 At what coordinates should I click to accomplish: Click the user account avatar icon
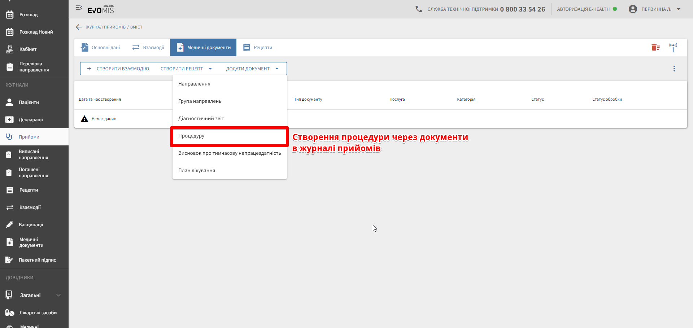pyautogui.click(x=632, y=9)
